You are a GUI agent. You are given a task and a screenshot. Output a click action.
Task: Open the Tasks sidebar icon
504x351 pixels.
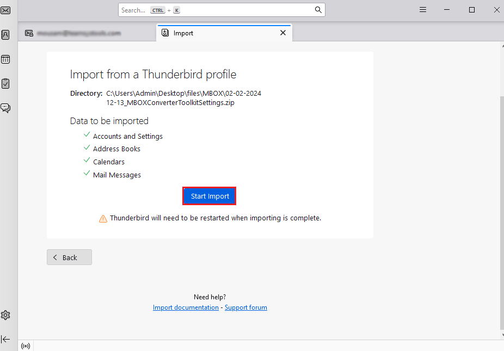click(x=5, y=84)
